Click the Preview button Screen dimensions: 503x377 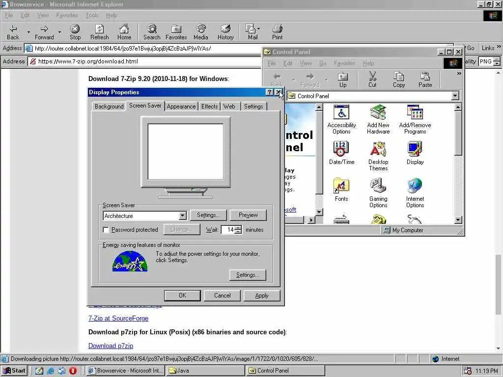point(248,215)
